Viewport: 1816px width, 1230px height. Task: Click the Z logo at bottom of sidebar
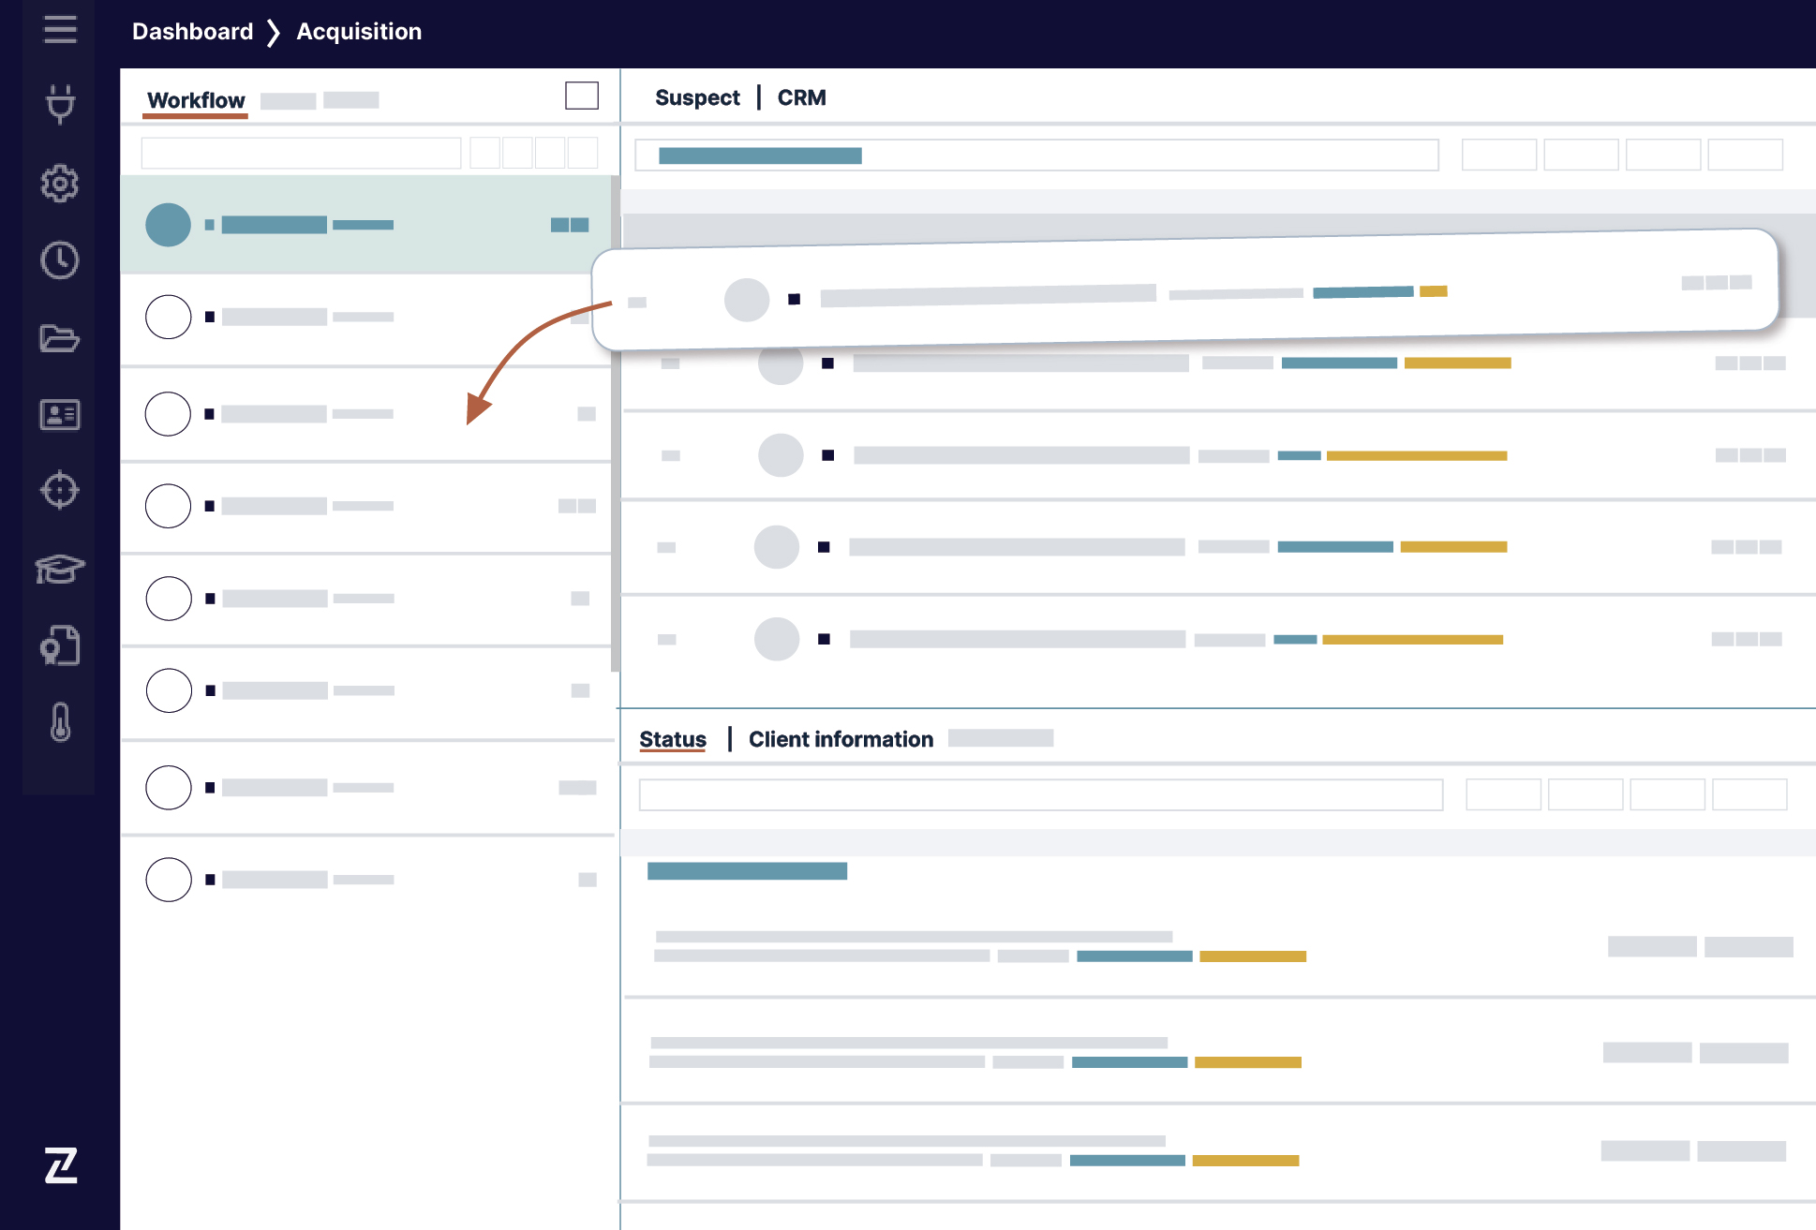tap(61, 1165)
